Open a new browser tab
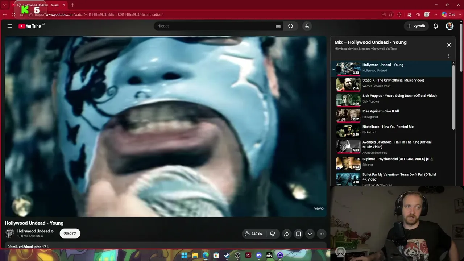The height and width of the screenshot is (261, 464). point(72,5)
